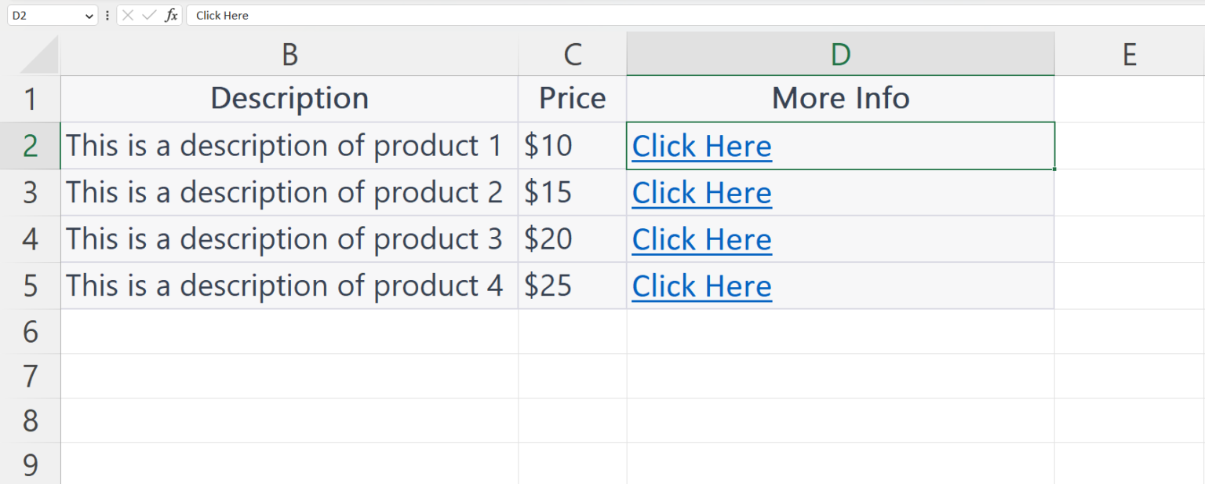
Task: Click the Click Here link for product 3
Action: (x=701, y=239)
